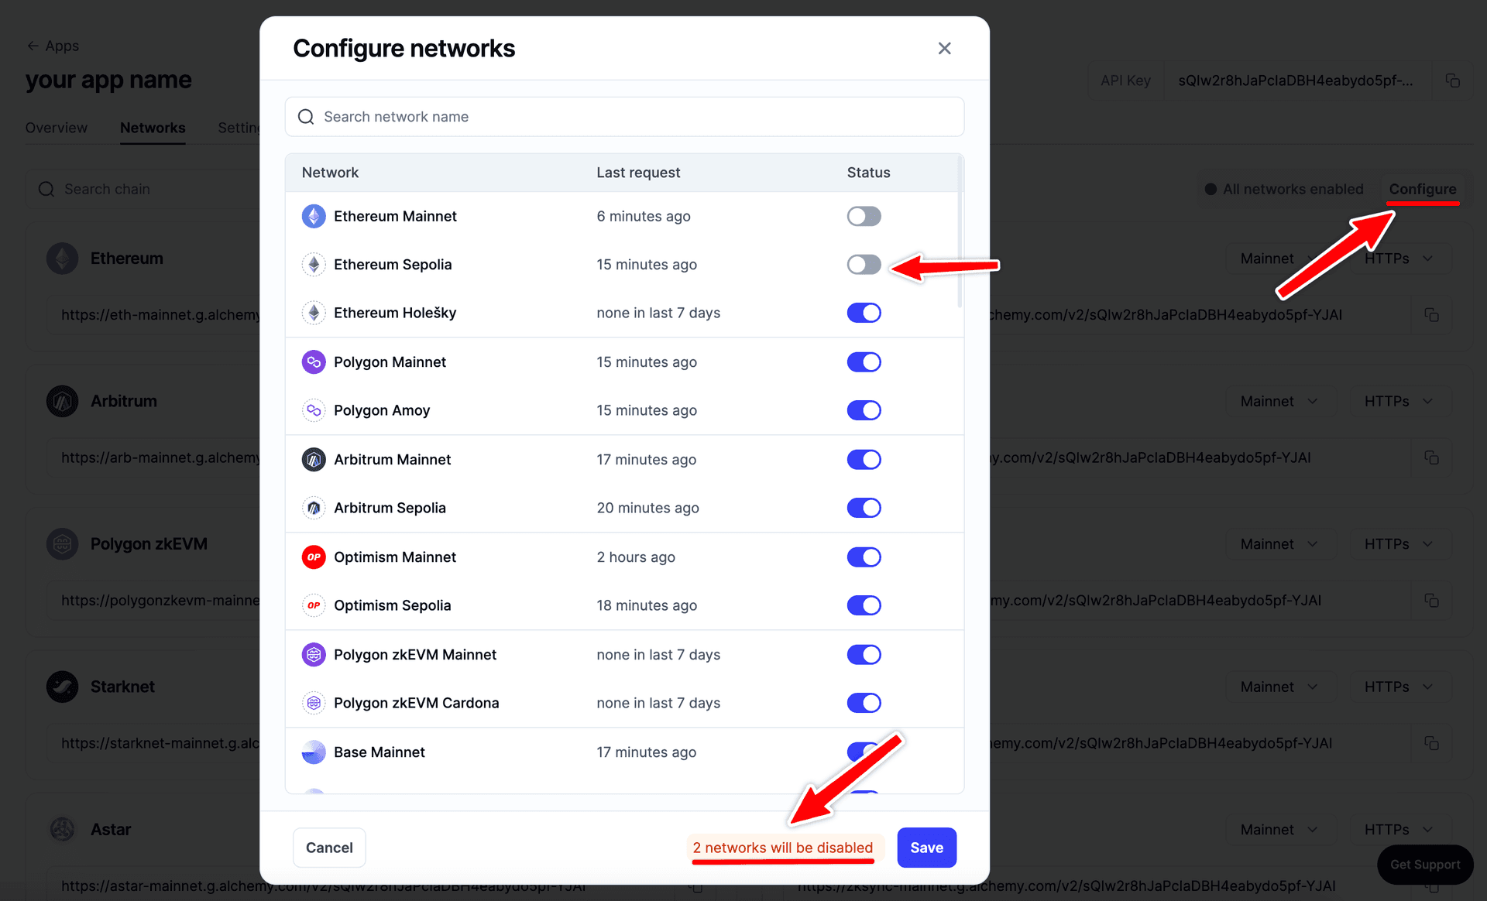This screenshot has height=901, width=1487.
Task: Click the back arrow next to Apps
Action: pyautogui.click(x=33, y=46)
